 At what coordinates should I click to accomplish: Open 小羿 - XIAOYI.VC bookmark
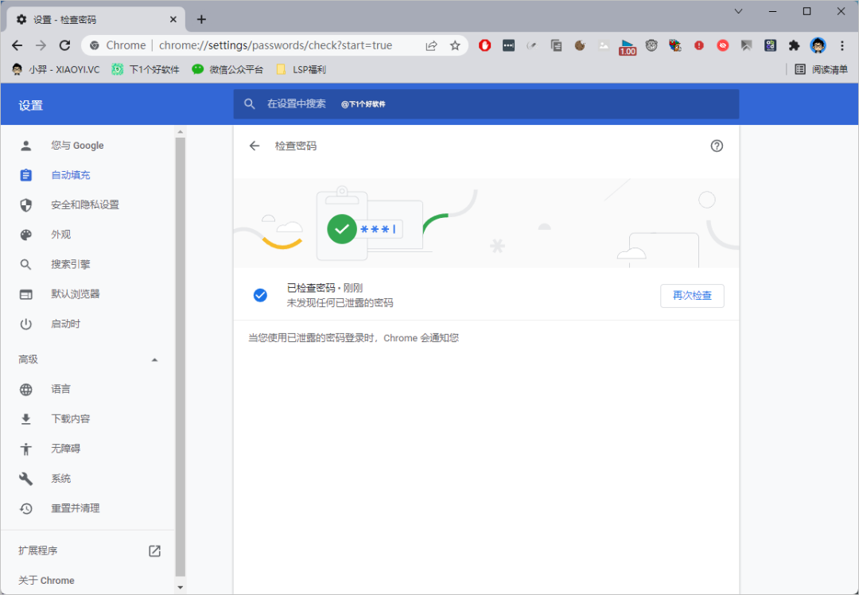[x=56, y=69]
